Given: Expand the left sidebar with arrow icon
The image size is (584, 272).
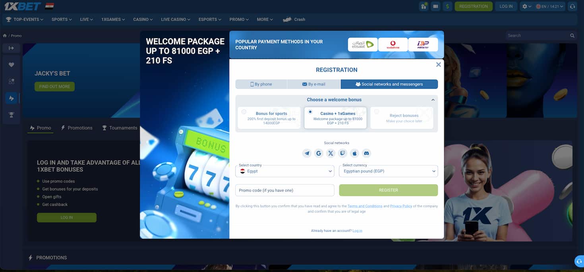Looking at the screenshot, I should pos(11,48).
